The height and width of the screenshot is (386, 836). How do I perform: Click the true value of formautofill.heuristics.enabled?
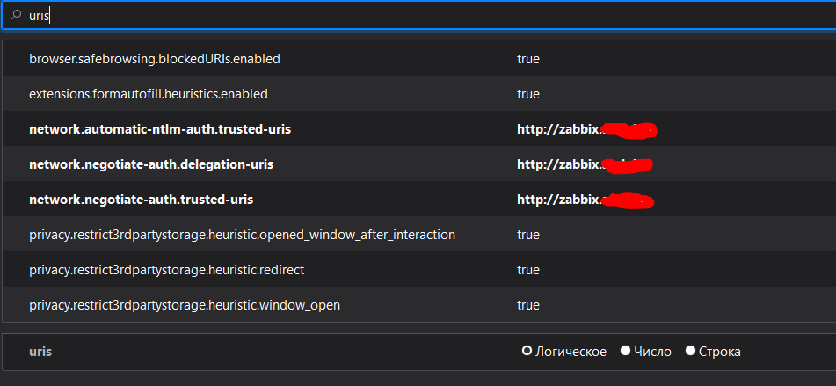[528, 93]
